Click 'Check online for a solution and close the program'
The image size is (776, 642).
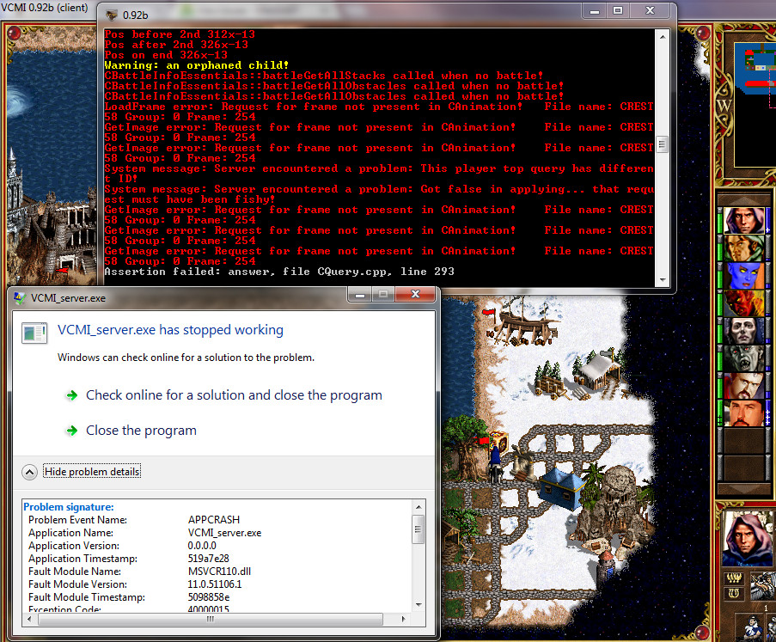[234, 395]
